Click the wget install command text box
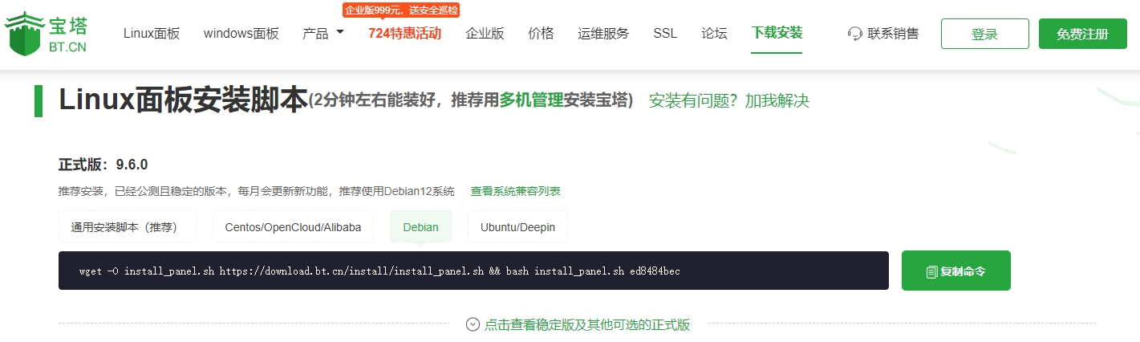The height and width of the screenshot is (342, 1140). (x=473, y=271)
